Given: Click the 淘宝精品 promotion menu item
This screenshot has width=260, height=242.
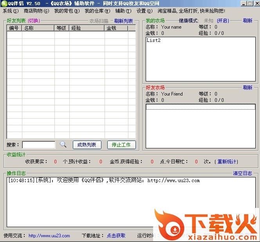Looking at the screenshot, I should click(x=191, y=11).
